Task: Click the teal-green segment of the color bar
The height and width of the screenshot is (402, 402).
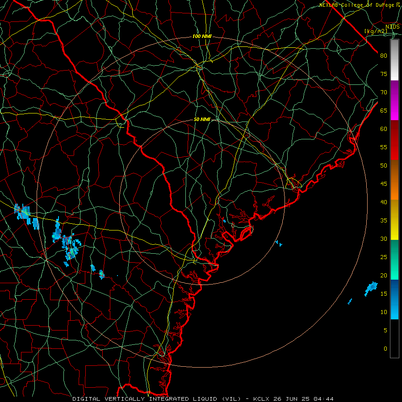Action: point(394,260)
